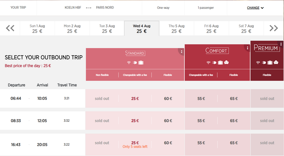The width and height of the screenshot is (284, 156).
Task: Click Standard 'Non flexible' column header
Action: [x=102, y=75]
